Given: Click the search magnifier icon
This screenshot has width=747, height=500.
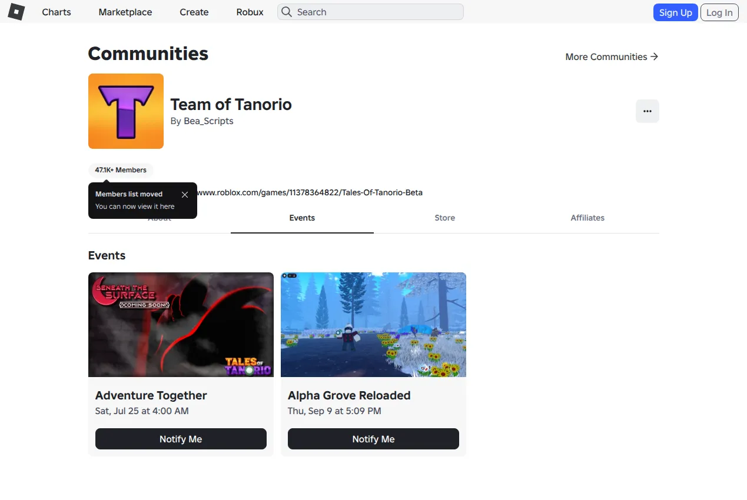Looking at the screenshot, I should [287, 12].
